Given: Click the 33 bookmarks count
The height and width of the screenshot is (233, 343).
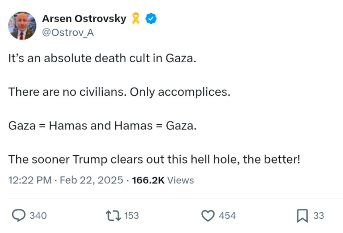Looking at the screenshot, I should pyautogui.click(x=319, y=216).
